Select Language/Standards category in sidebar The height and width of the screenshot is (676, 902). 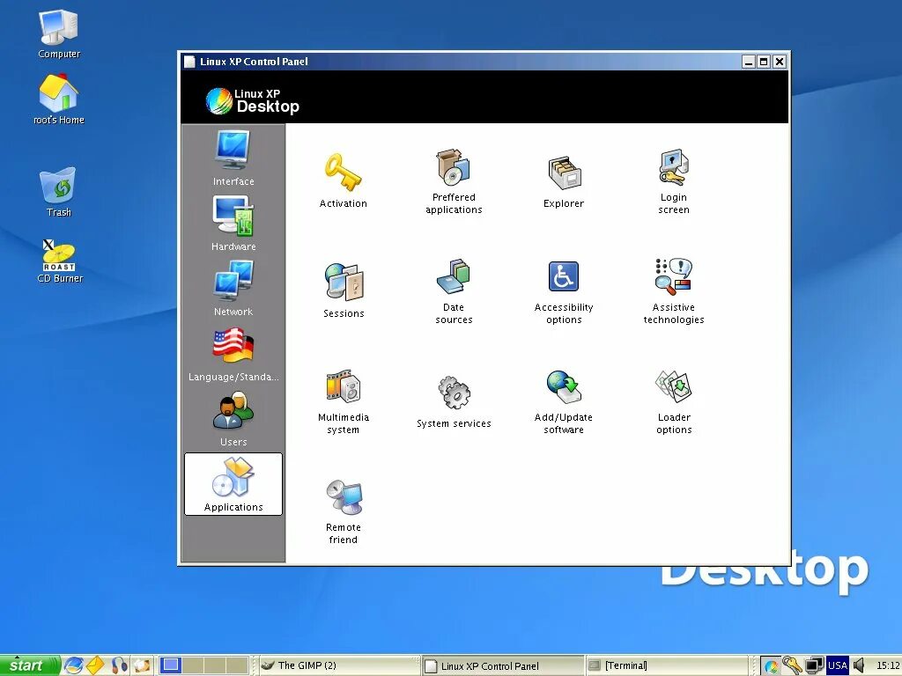[x=233, y=353]
